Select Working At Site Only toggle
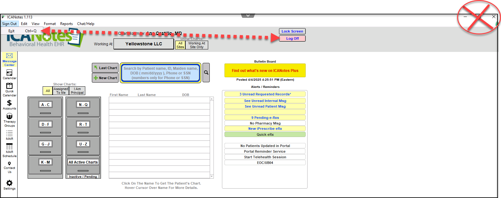The height and width of the screenshot is (198, 501). pos(197,45)
